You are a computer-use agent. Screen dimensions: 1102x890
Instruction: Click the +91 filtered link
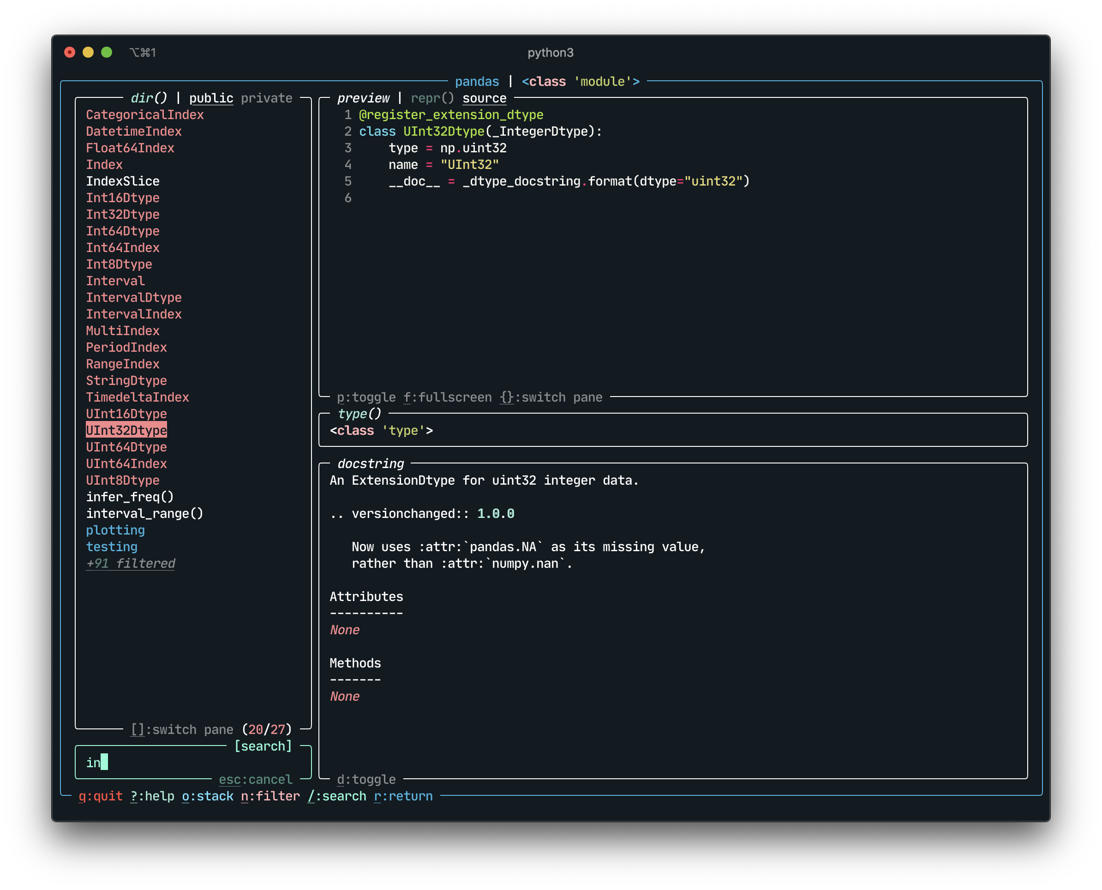130,564
